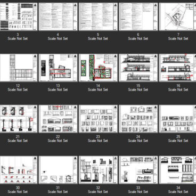Select page 22 thumbnail

[x=58, y=119]
